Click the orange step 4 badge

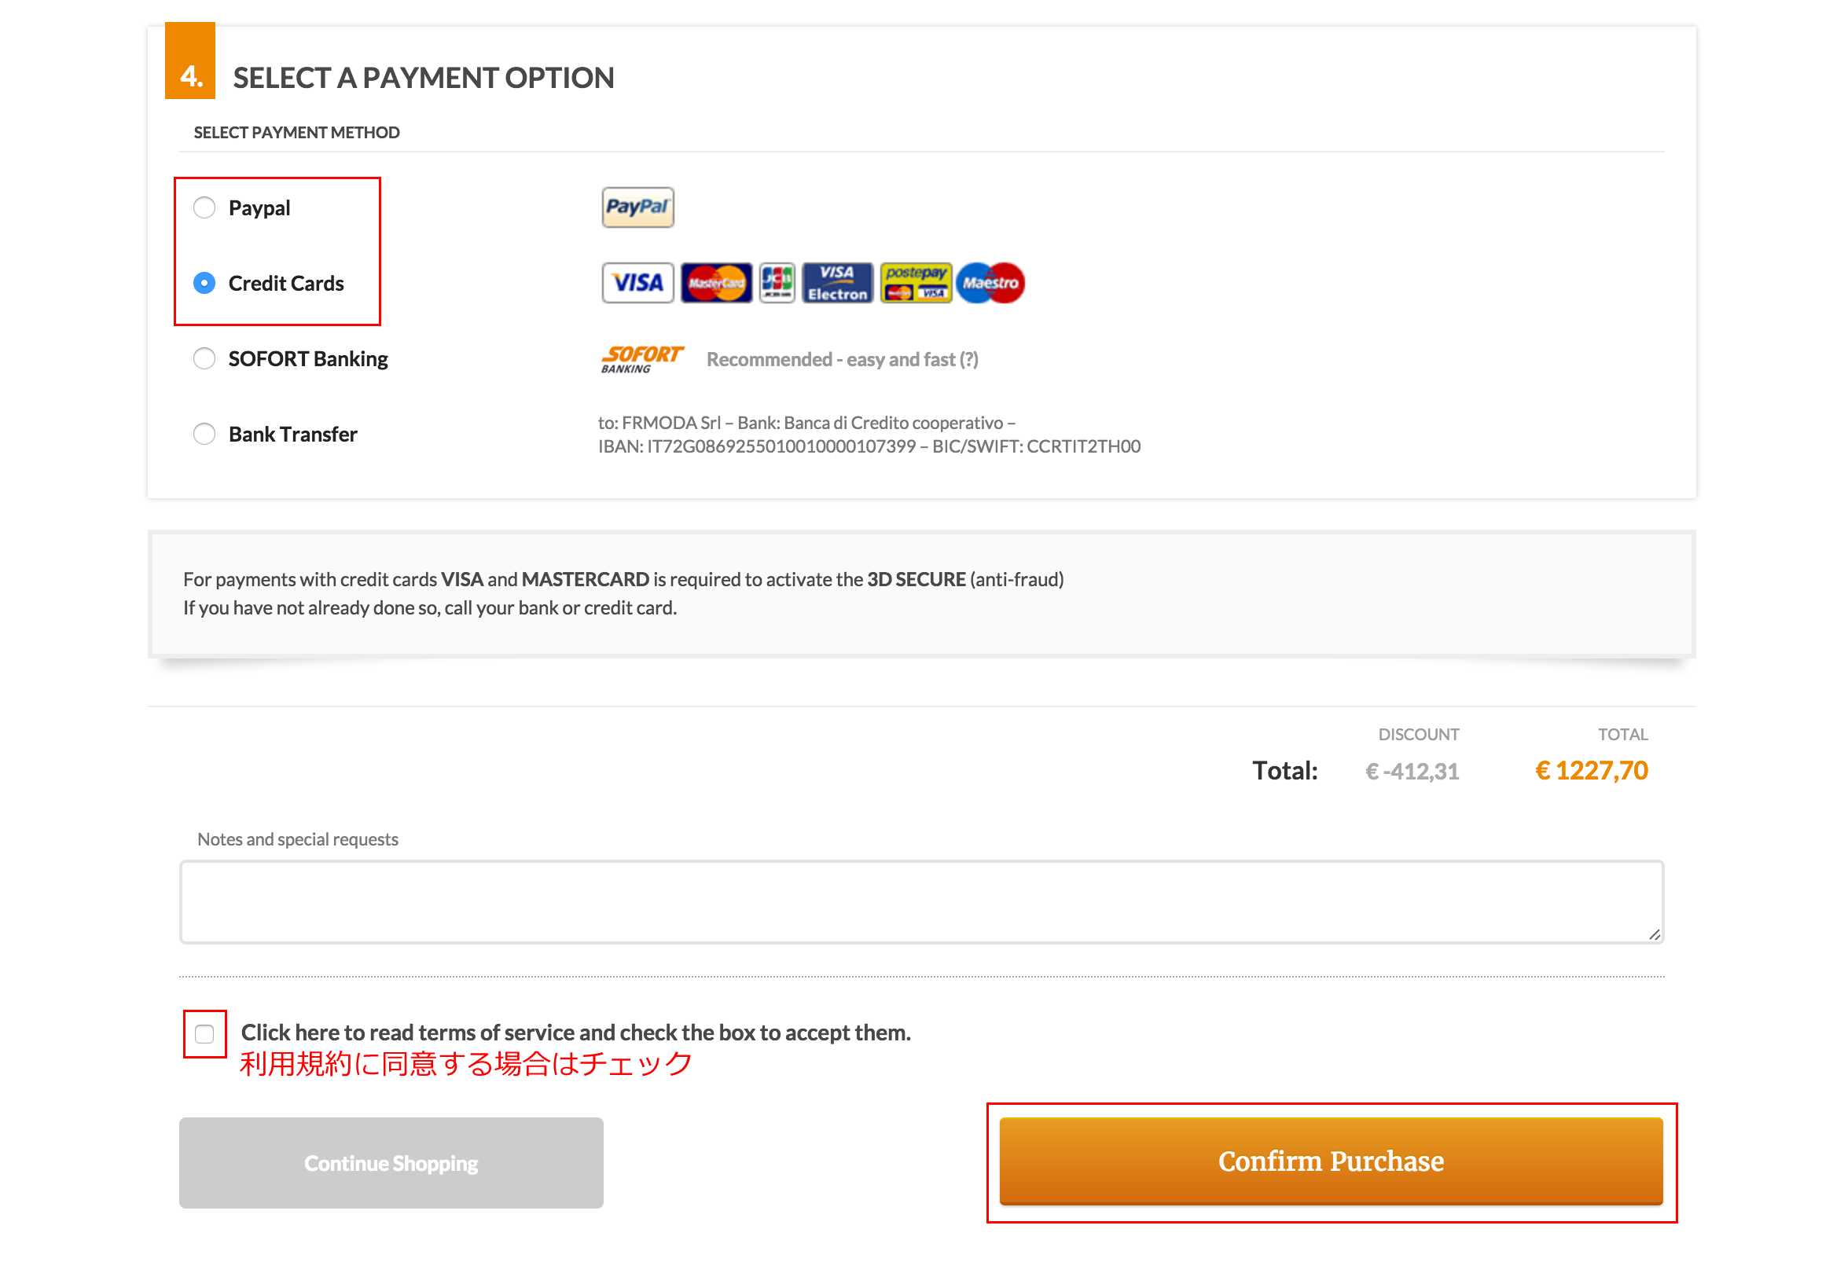point(189,61)
